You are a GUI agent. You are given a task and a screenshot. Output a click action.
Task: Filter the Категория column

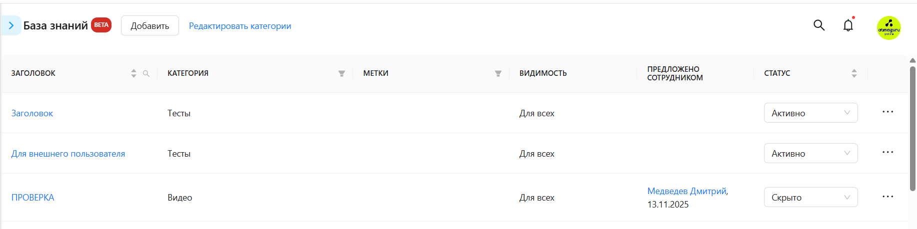pyautogui.click(x=341, y=73)
